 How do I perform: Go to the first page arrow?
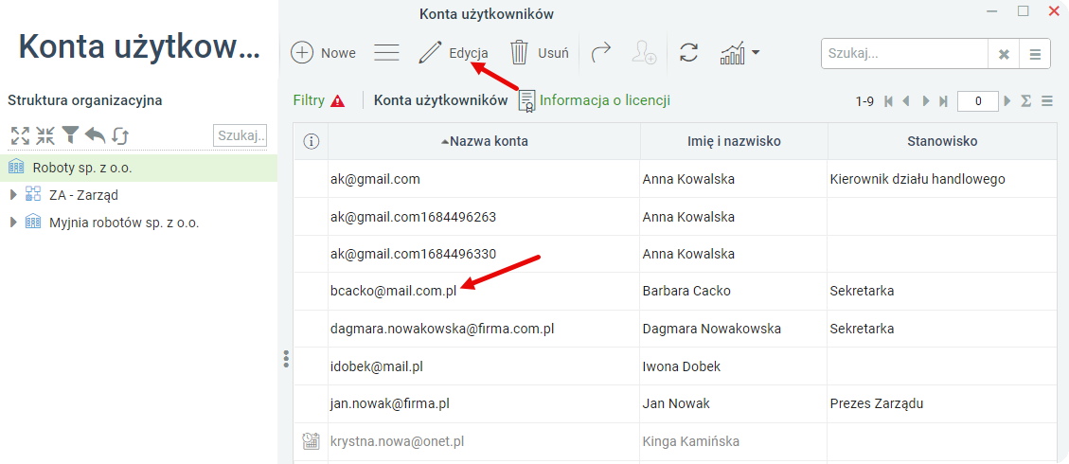coord(888,101)
